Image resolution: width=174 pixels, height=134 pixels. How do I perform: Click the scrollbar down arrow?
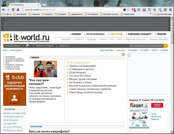click(x=172, y=132)
